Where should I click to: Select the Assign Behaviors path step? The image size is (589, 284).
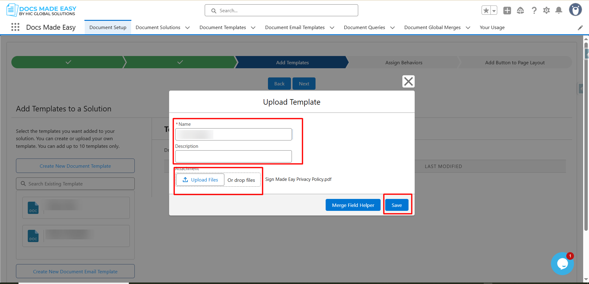[404, 62]
